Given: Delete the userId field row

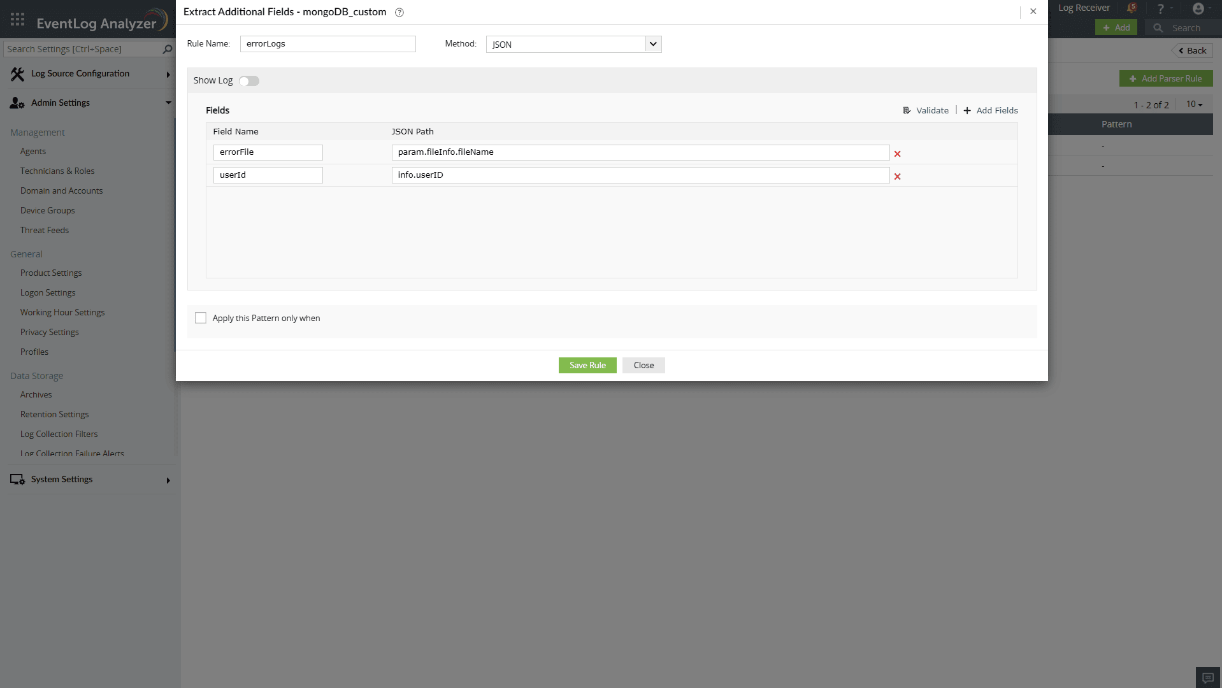Looking at the screenshot, I should (x=898, y=176).
